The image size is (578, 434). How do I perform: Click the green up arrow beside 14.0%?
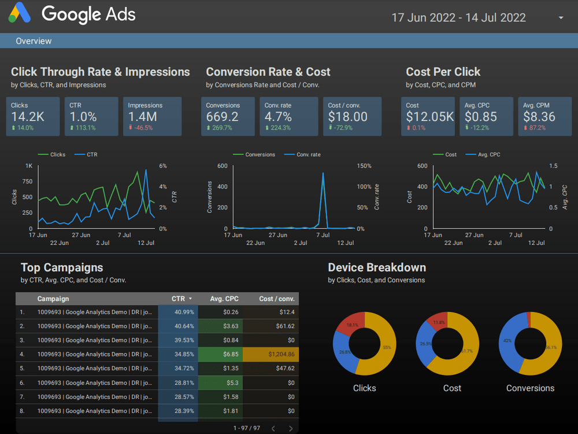14,128
